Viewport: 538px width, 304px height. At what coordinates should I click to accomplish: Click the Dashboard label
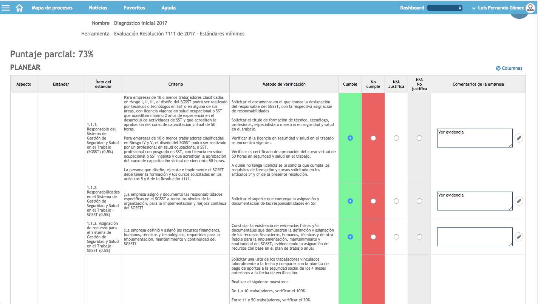pyautogui.click(x=412, y=8)
